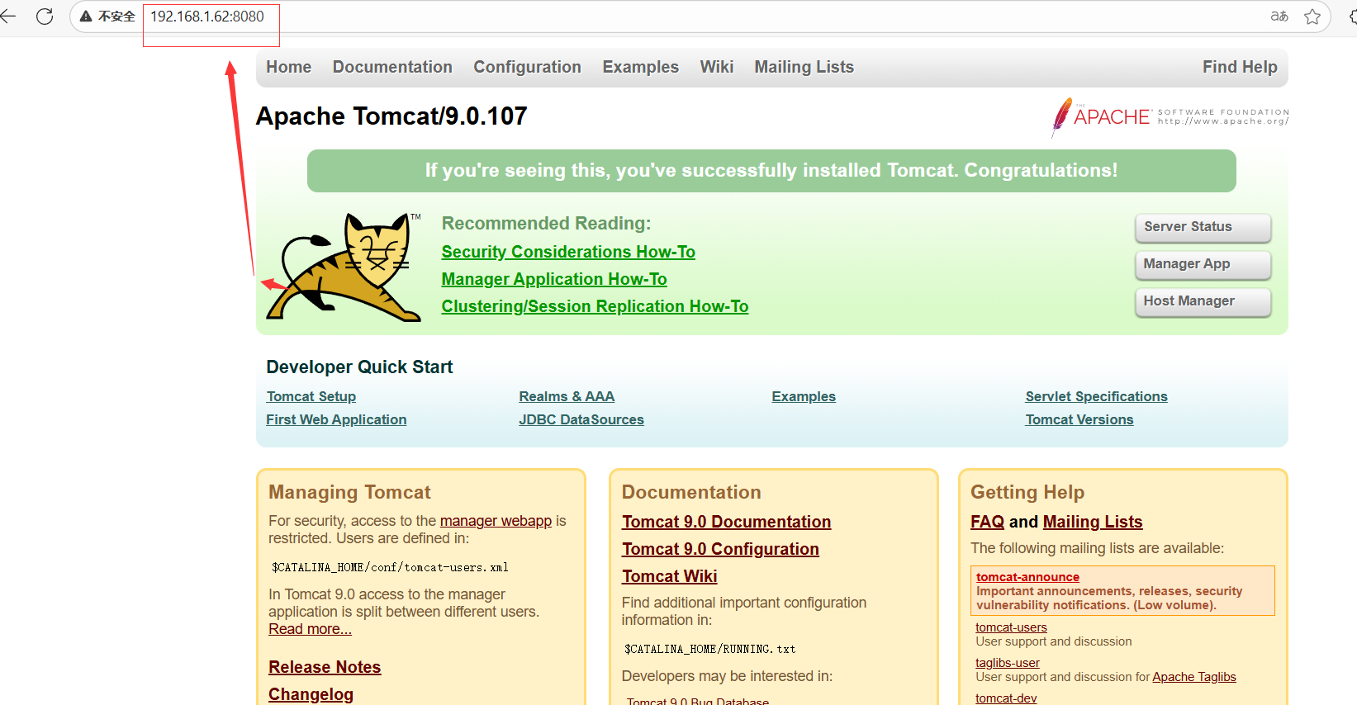Image resolution: width=1357 pixels, height=705 pixels.
Task: Open the Manager App button
Action: (1203, 264)
